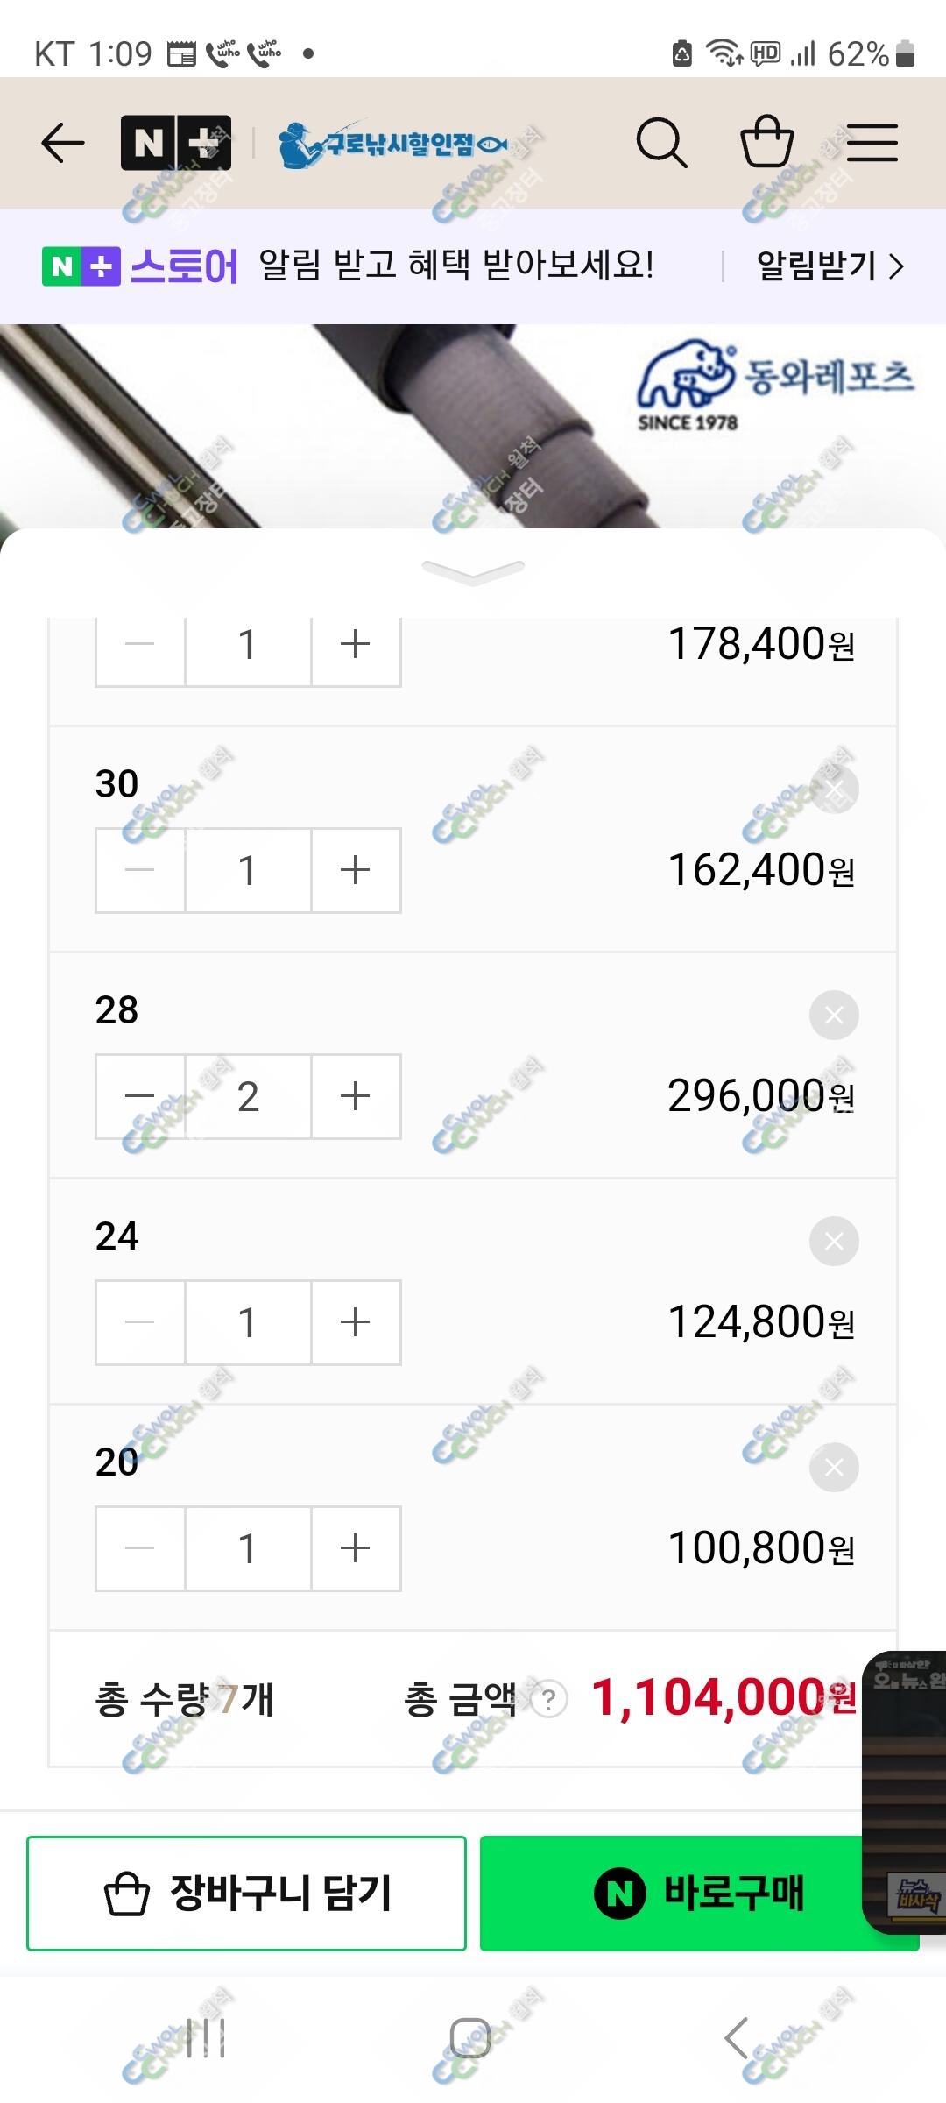946x2103 pixels.
Task: Remove the size 24 item
Action: coord(834,1241)
